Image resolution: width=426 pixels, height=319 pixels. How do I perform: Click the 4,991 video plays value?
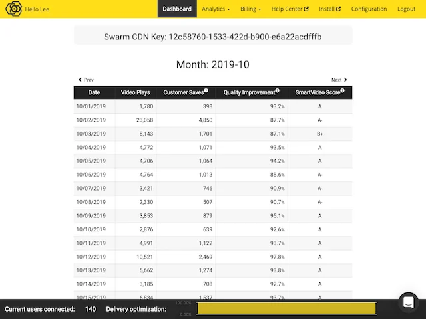[146, 243]
